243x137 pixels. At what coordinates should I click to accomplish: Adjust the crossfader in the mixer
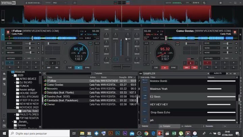click(x=122, y=67)
